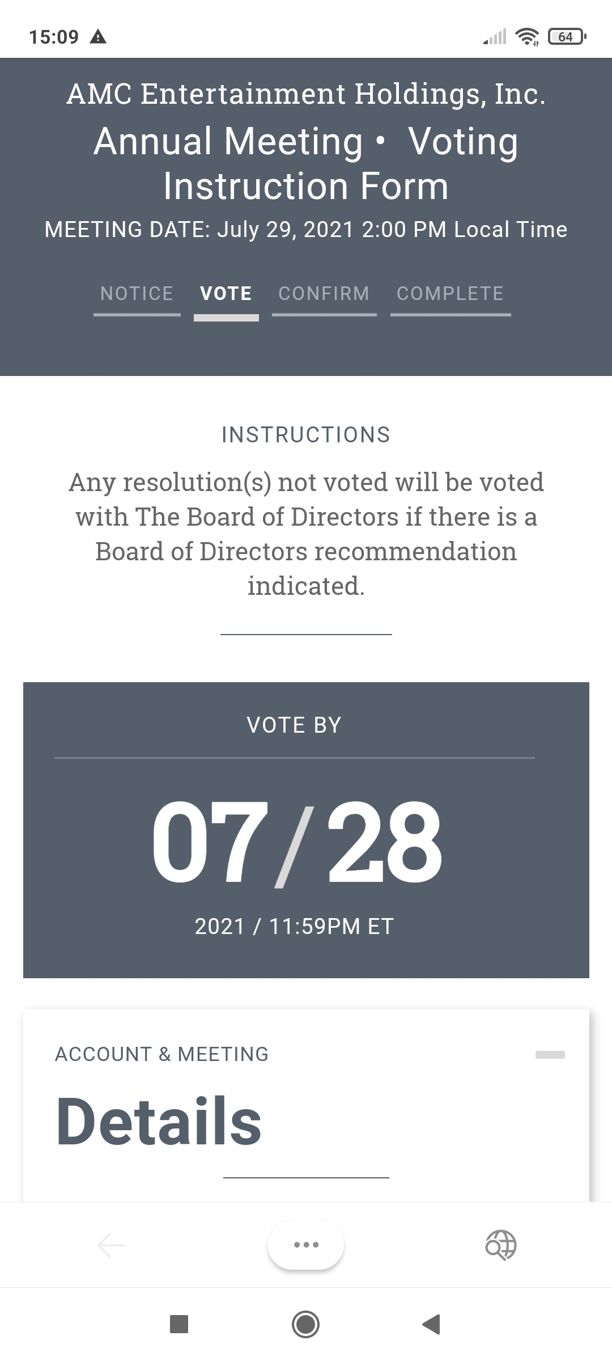Open the COMPLETE step tab
The image size is (612, 1361).
[450, 293]
